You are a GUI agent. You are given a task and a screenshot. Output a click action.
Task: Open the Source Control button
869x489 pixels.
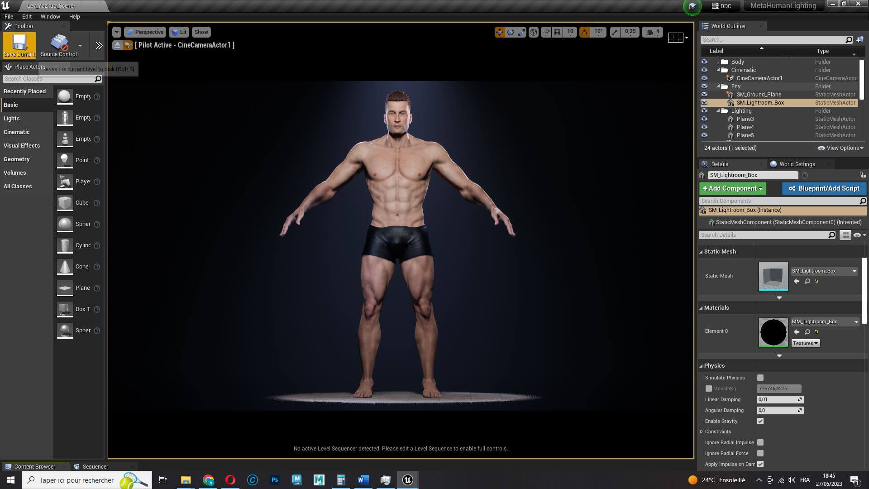59,45
